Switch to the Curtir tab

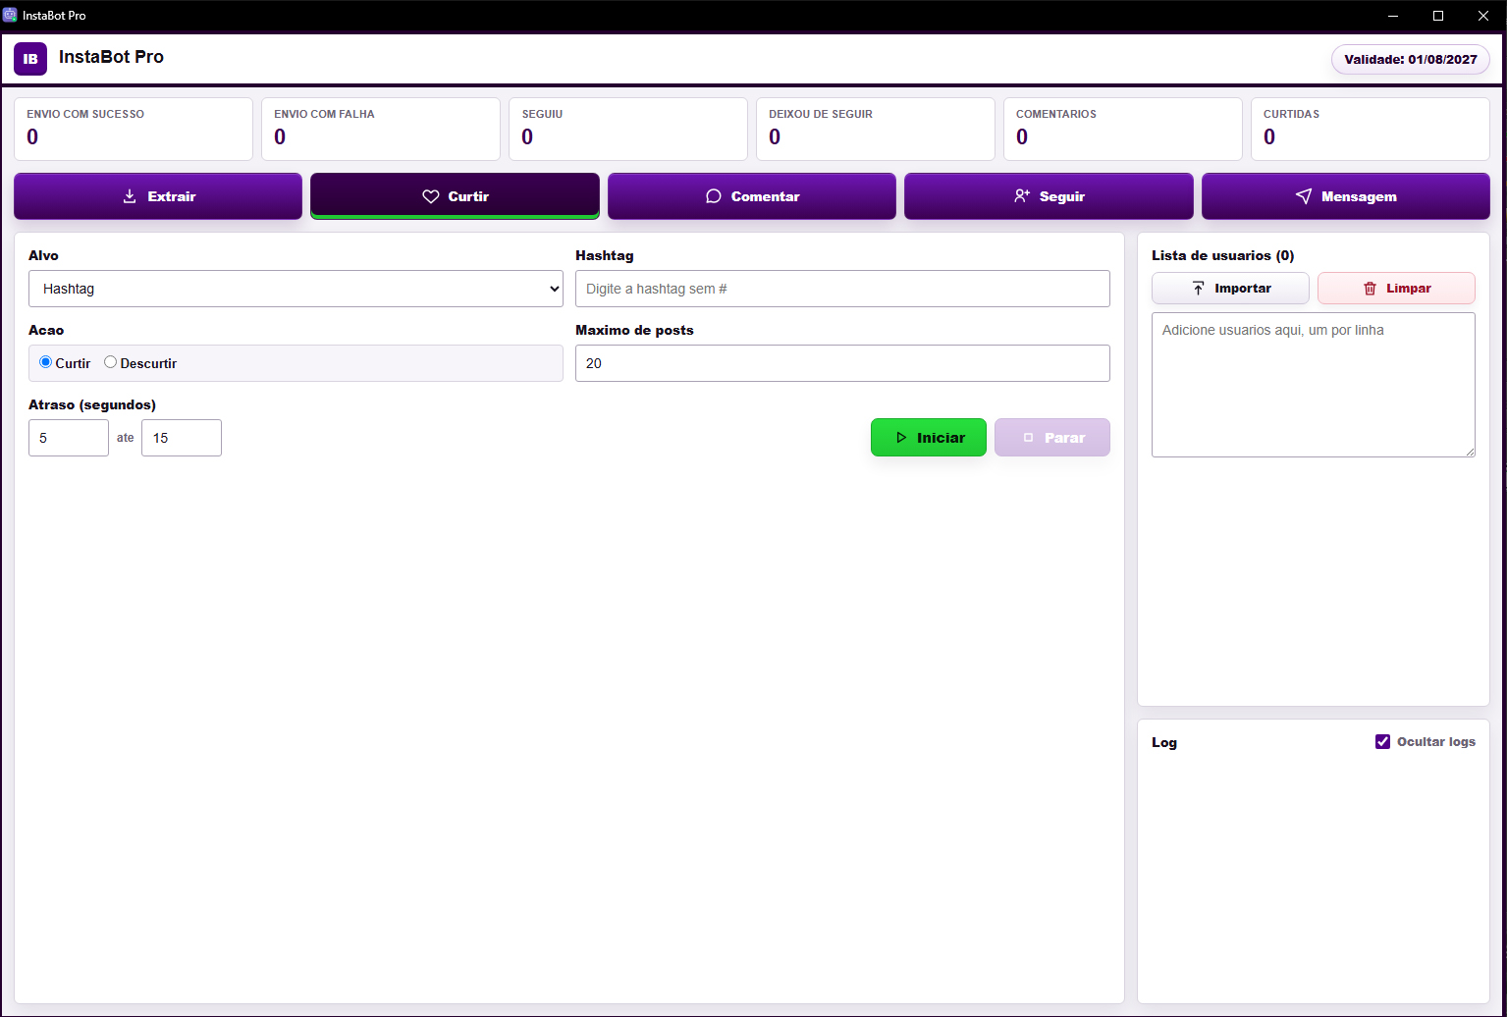(455, 196)
